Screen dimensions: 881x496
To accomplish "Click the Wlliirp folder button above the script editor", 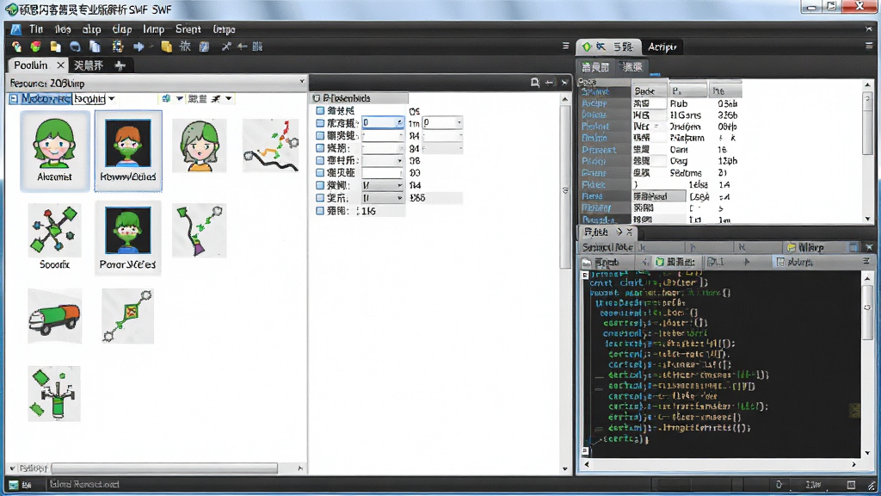I will click(x=805, y=247).
